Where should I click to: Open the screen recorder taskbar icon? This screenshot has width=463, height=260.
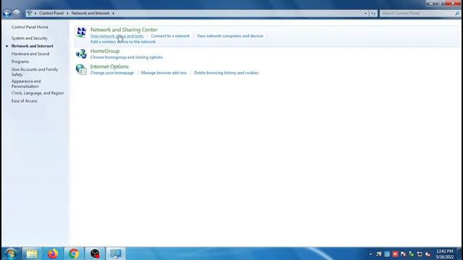tap(95, 253)
